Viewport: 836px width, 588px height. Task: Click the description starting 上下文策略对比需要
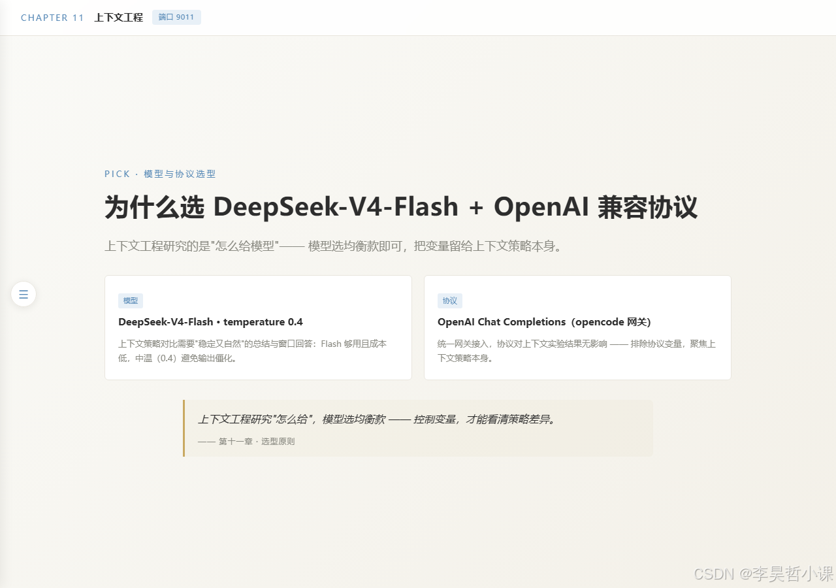252,351
